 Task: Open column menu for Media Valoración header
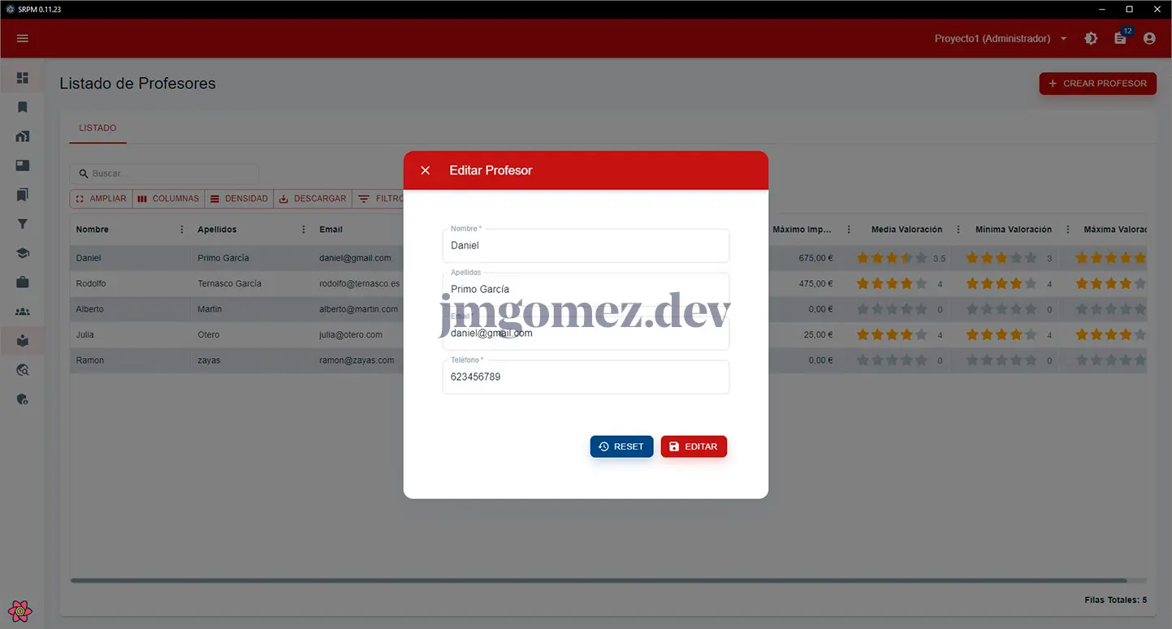[958, 230]
